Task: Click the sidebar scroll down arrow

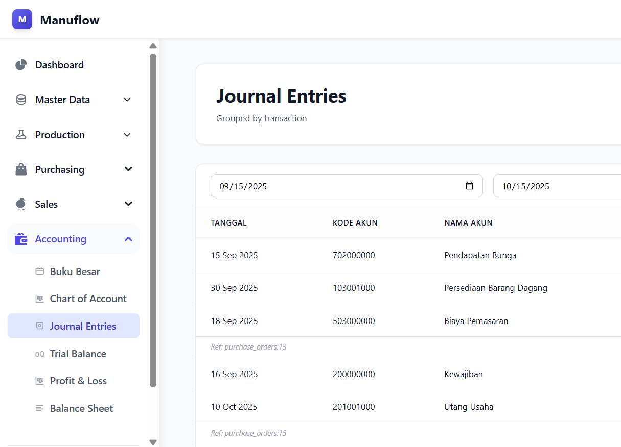Action: click(x=153, y=442)
